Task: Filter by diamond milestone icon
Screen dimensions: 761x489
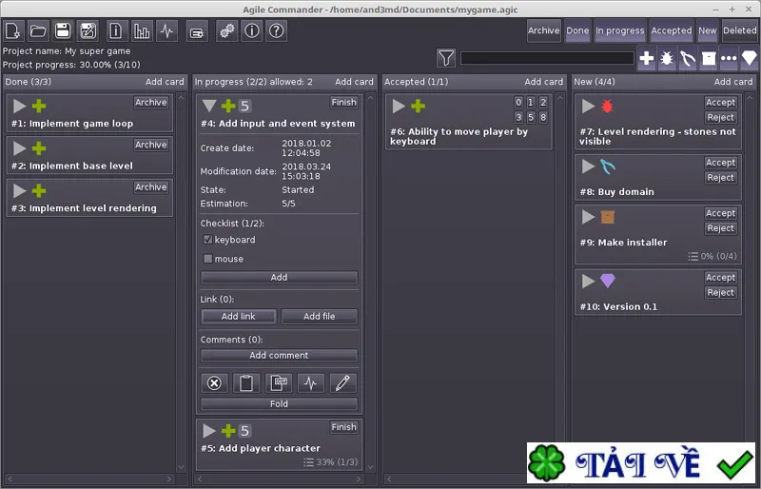Action: (x=750, y=58)
